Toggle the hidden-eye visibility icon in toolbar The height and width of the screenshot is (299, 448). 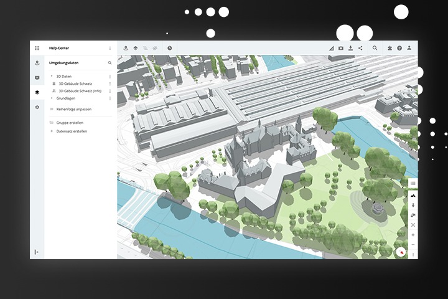pyautogui.click(x=154, y=48)
